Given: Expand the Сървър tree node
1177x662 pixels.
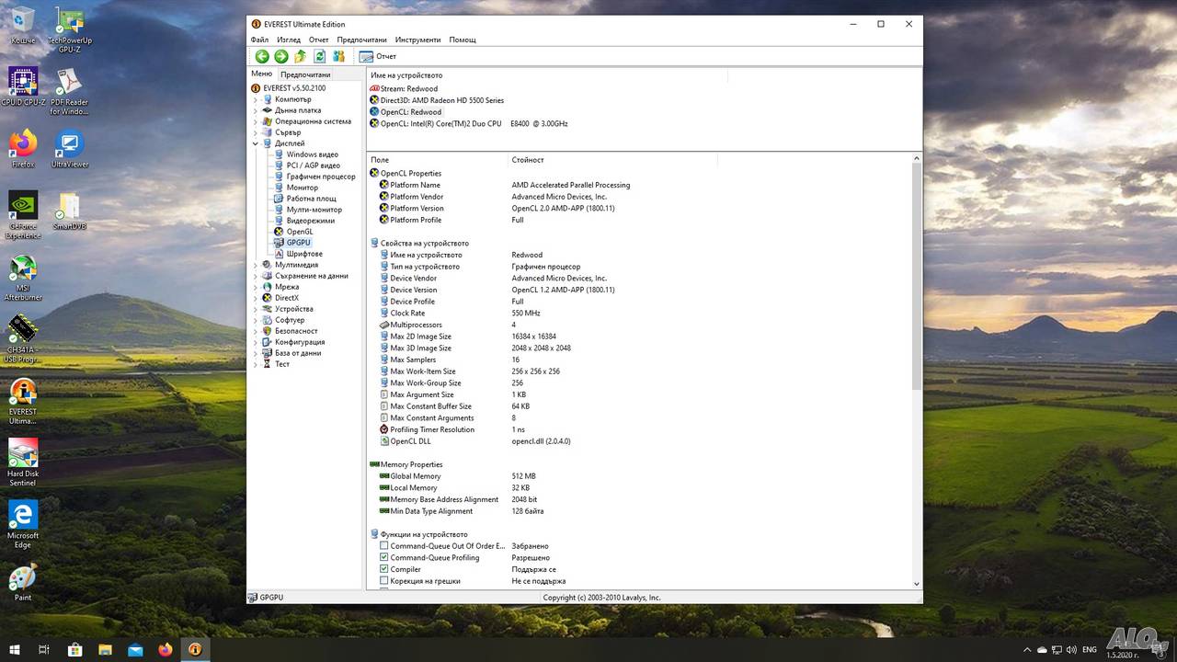Looking at the screenshot, I should click(256, 132).
